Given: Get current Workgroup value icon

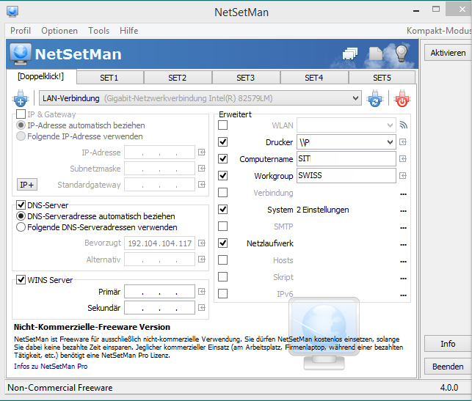Looking at the screenshot, I should (x=403, y=175).
